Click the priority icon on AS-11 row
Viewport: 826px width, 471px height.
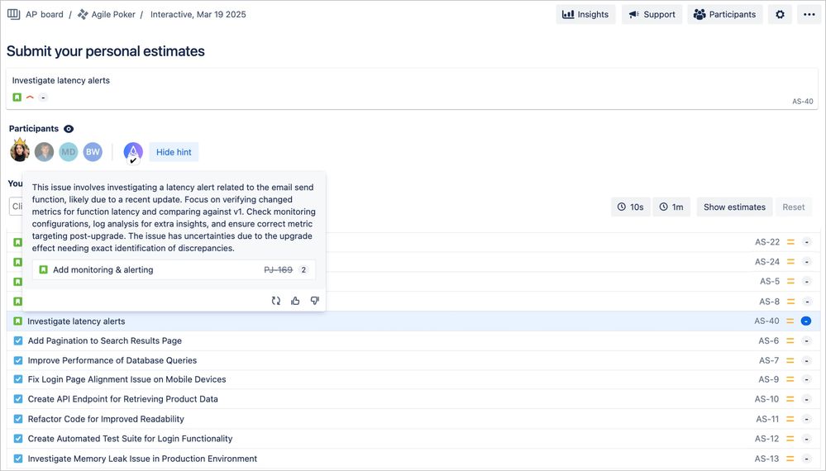tap(790, 419)
